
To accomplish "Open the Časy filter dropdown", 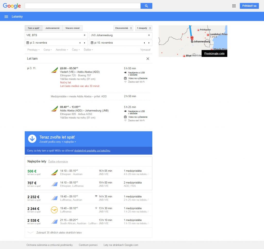I will [76, 50].
